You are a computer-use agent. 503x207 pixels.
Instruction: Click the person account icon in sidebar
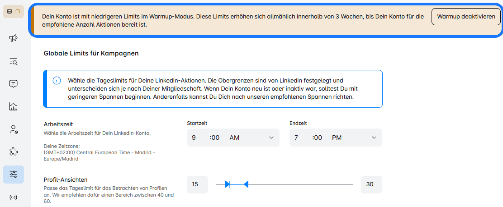[13, 129]
